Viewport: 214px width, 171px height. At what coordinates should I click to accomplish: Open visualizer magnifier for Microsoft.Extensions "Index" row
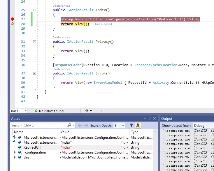coord(123,142)
